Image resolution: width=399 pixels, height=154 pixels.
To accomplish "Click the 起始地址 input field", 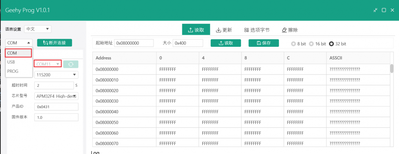I will coord(134,43).
